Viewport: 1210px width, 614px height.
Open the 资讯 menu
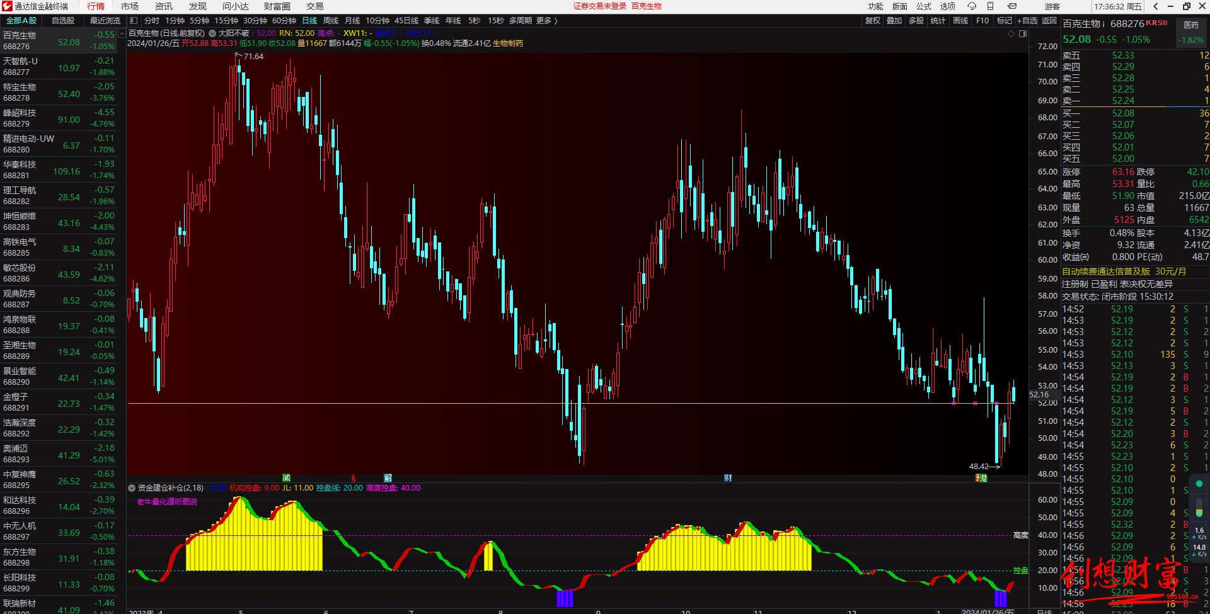[164, 6]
